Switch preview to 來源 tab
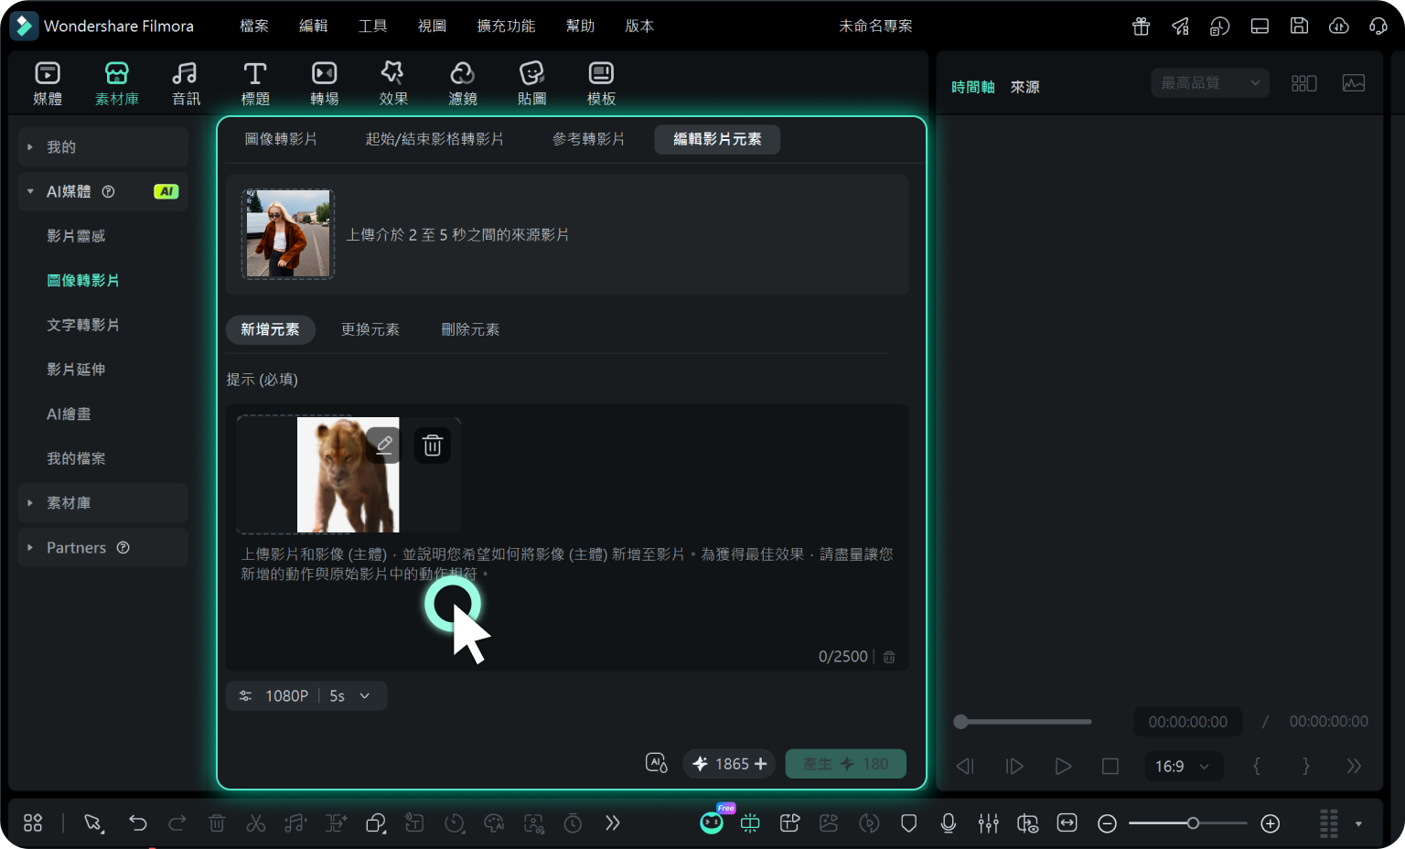Screen dimensions: 1405x849 pyautogui.click(x=1024, y=87)
